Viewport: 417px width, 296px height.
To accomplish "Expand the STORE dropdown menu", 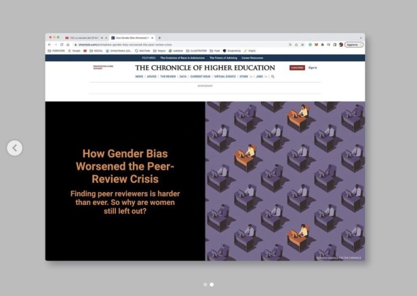I will 245,77.
